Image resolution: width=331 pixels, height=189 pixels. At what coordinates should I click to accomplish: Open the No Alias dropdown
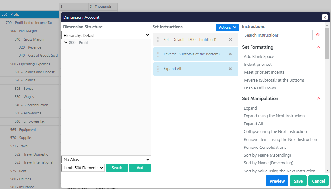pos(106,159)
